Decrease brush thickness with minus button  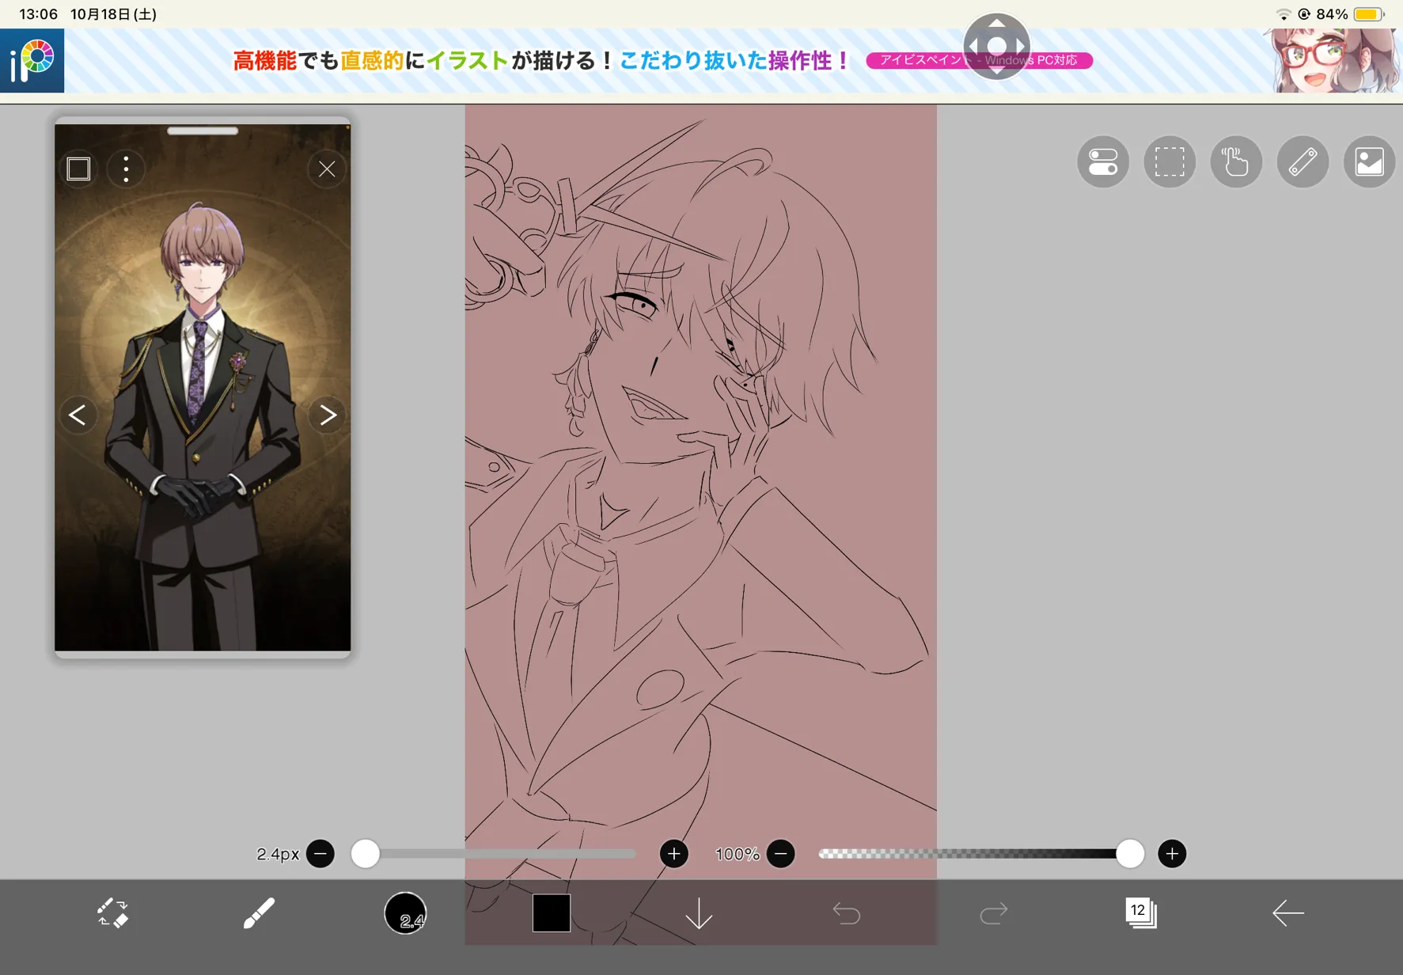pos(320,854)
